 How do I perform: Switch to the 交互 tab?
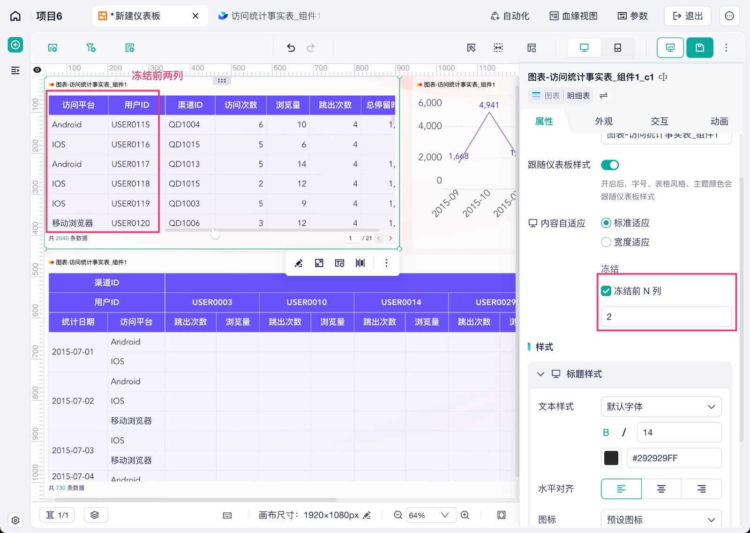660,122
